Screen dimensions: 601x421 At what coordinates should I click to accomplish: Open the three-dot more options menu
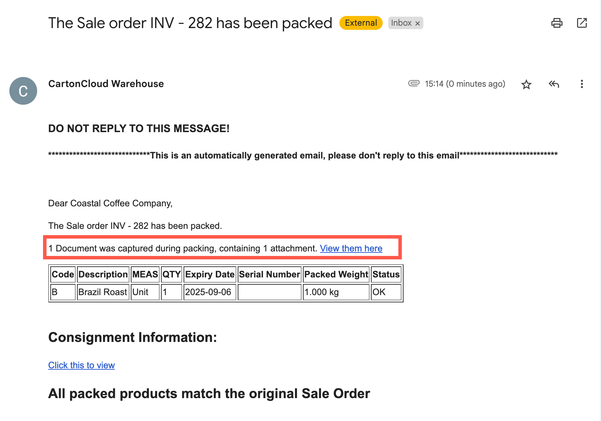582,84
